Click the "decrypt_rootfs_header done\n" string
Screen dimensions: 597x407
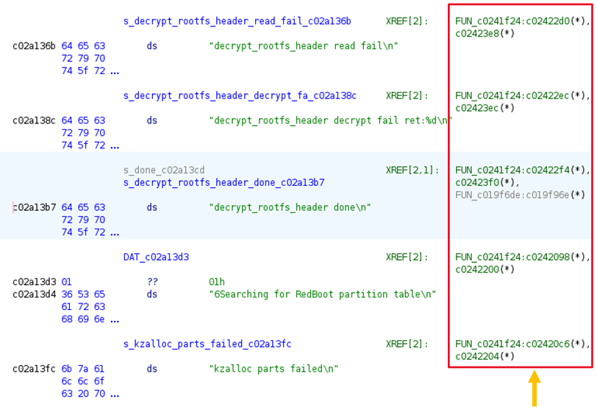[x=290, y=207]
